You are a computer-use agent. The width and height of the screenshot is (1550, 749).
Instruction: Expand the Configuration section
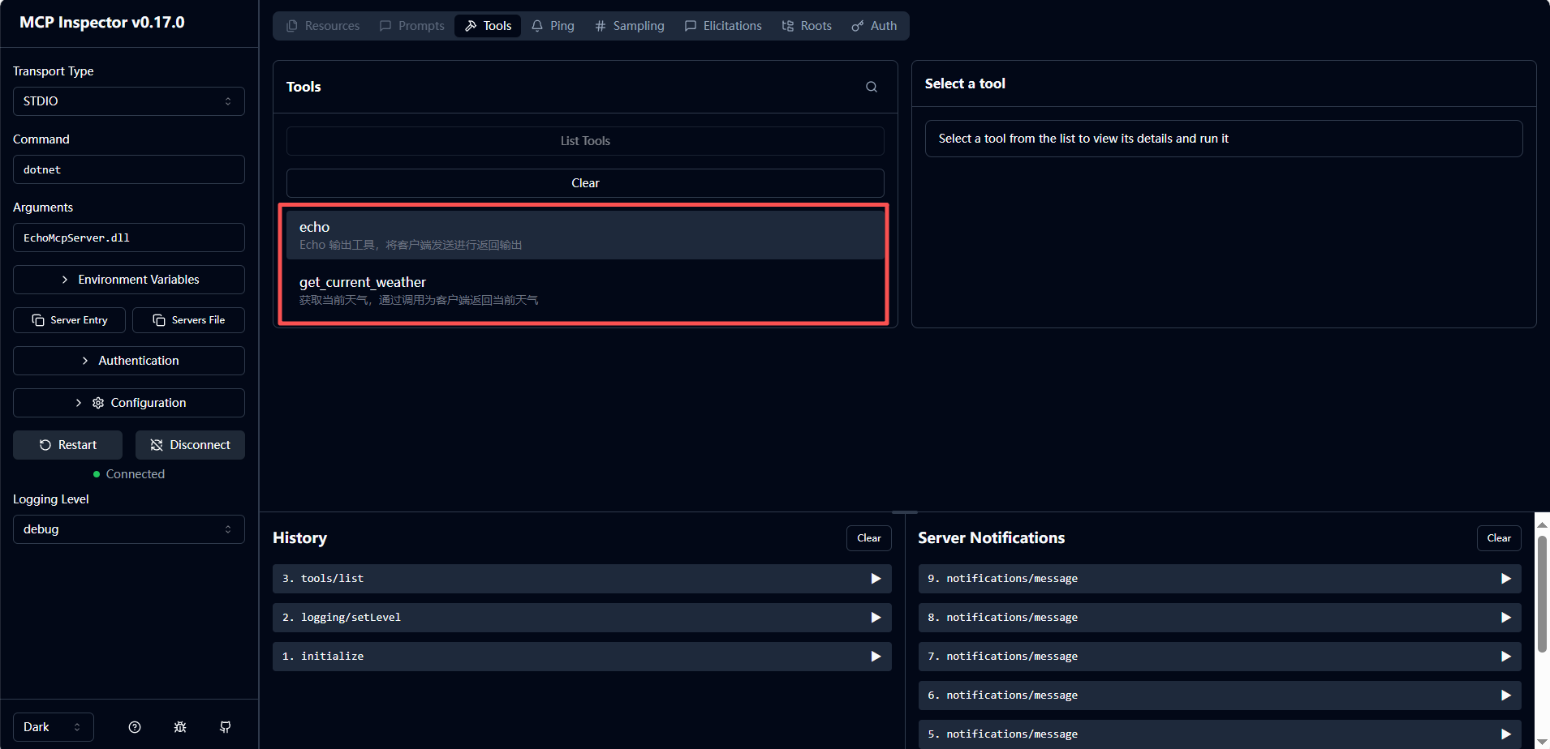click(129, 403)
